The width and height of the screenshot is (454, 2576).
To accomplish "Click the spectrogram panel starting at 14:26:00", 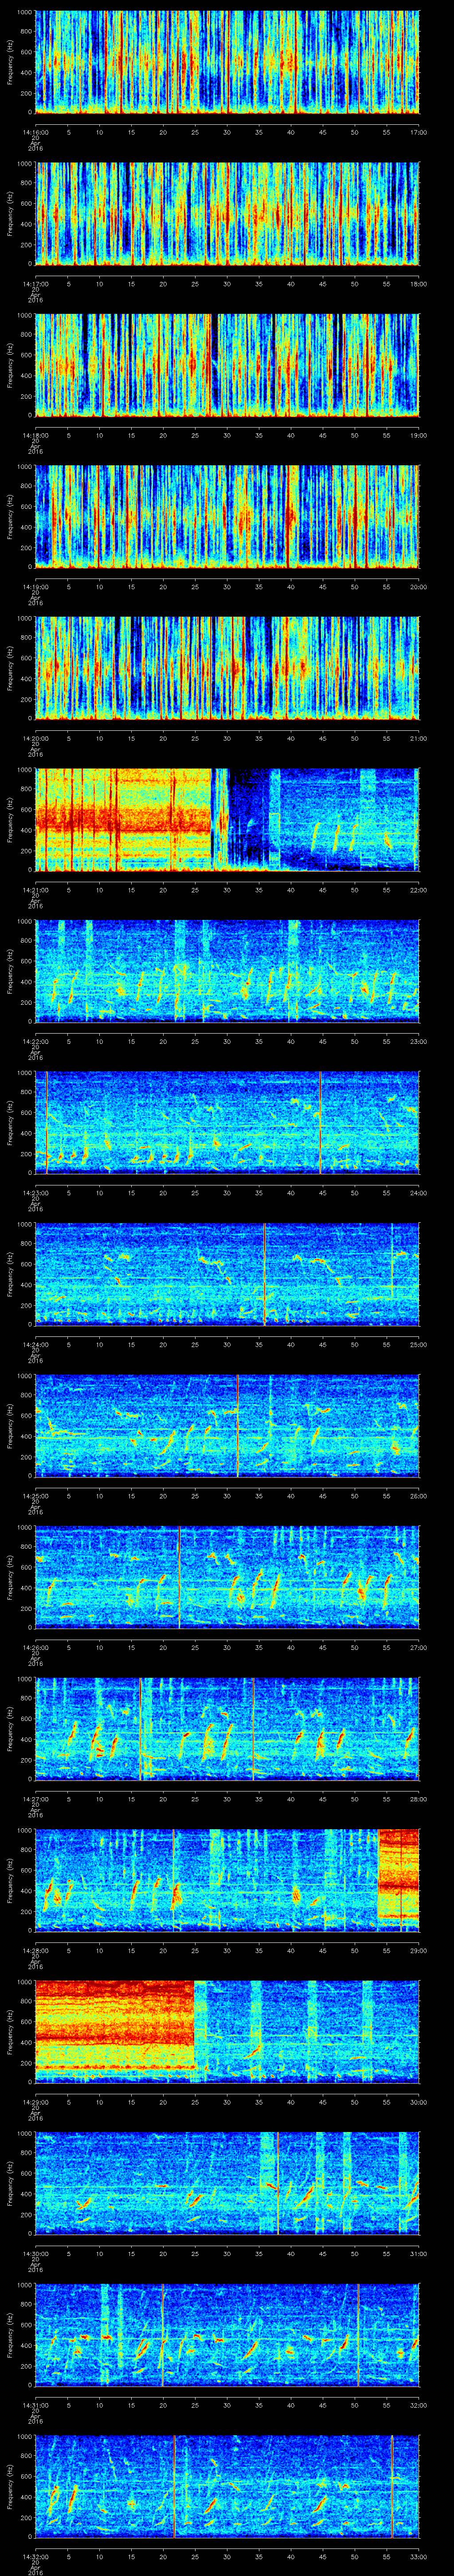I will pyautogui.click(x=227, y=1577).
